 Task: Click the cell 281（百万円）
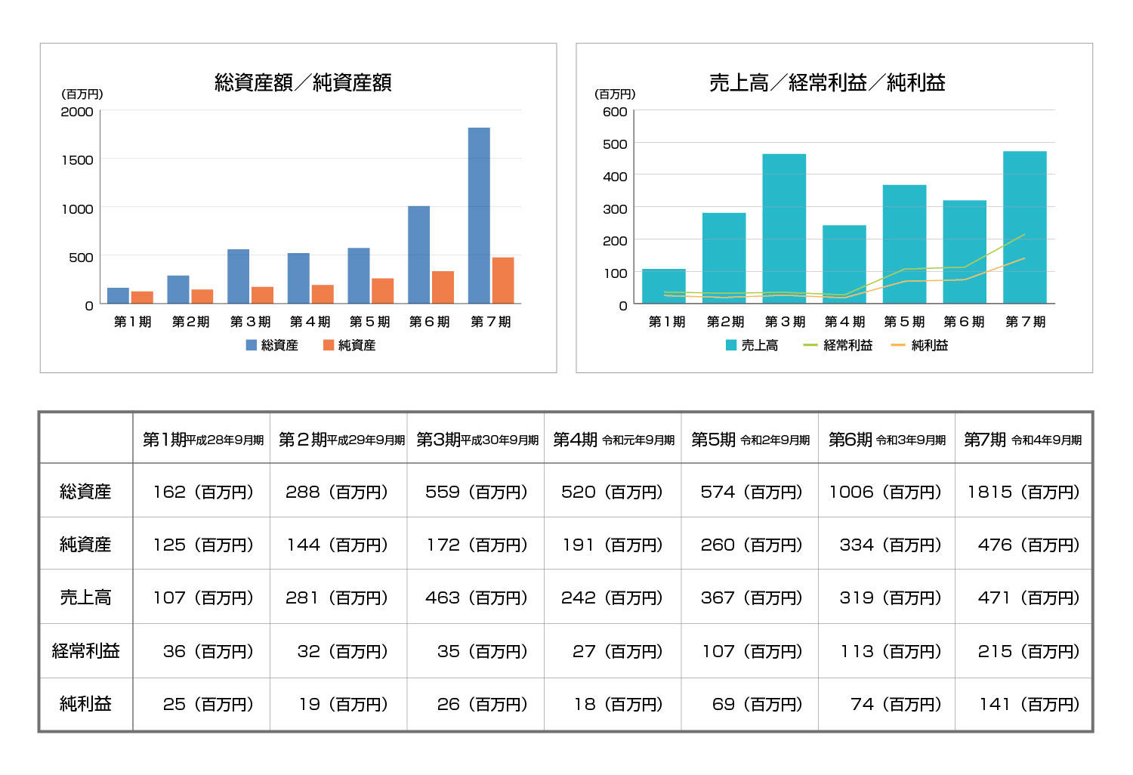pos(337,597)
